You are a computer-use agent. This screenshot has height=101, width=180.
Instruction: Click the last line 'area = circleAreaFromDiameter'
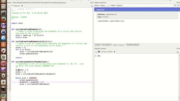click(x=35, y=84)
